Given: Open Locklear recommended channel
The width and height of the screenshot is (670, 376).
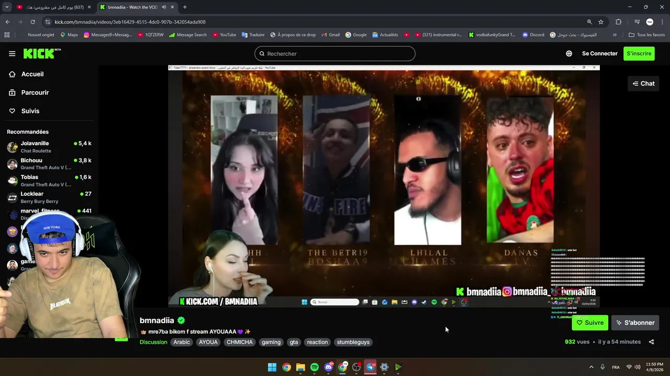Looking at the screenshot, I should [x=49, y=197].
